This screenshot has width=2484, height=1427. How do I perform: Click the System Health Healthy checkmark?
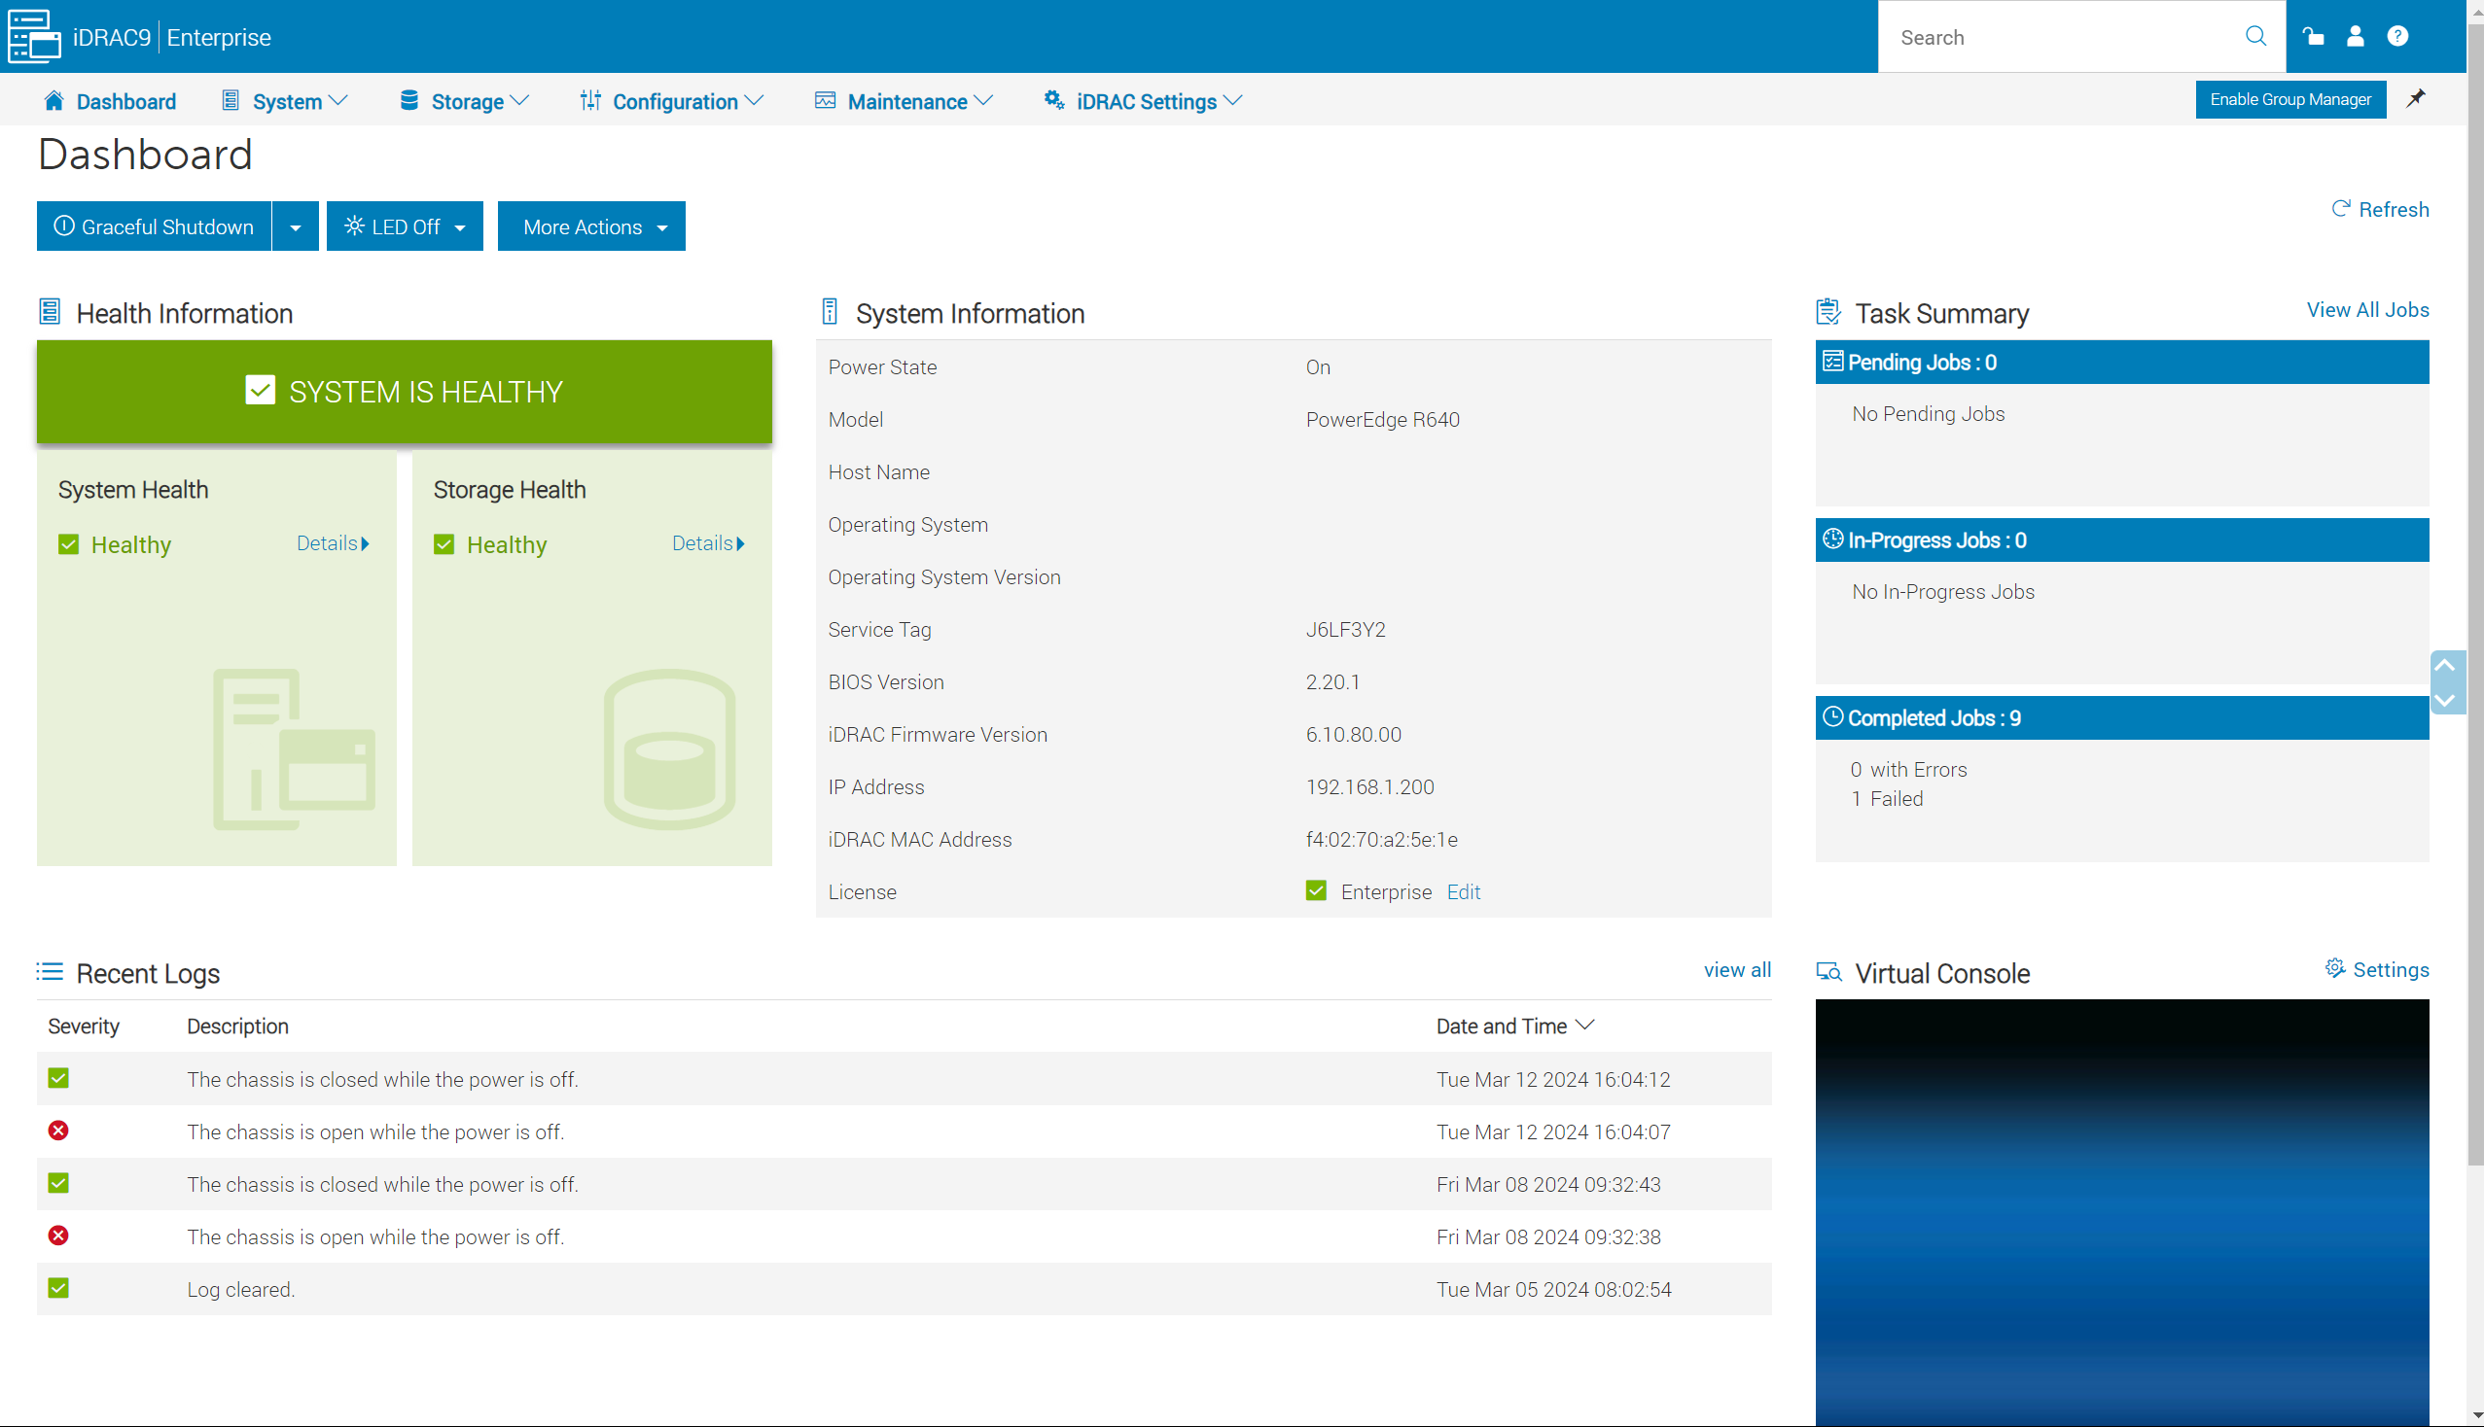pyautogui.click(x=69, y=544)
